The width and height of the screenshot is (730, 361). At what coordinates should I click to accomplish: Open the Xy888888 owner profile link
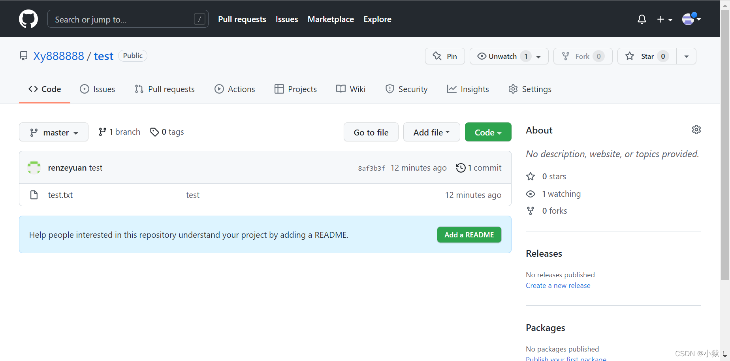[58, 56]
